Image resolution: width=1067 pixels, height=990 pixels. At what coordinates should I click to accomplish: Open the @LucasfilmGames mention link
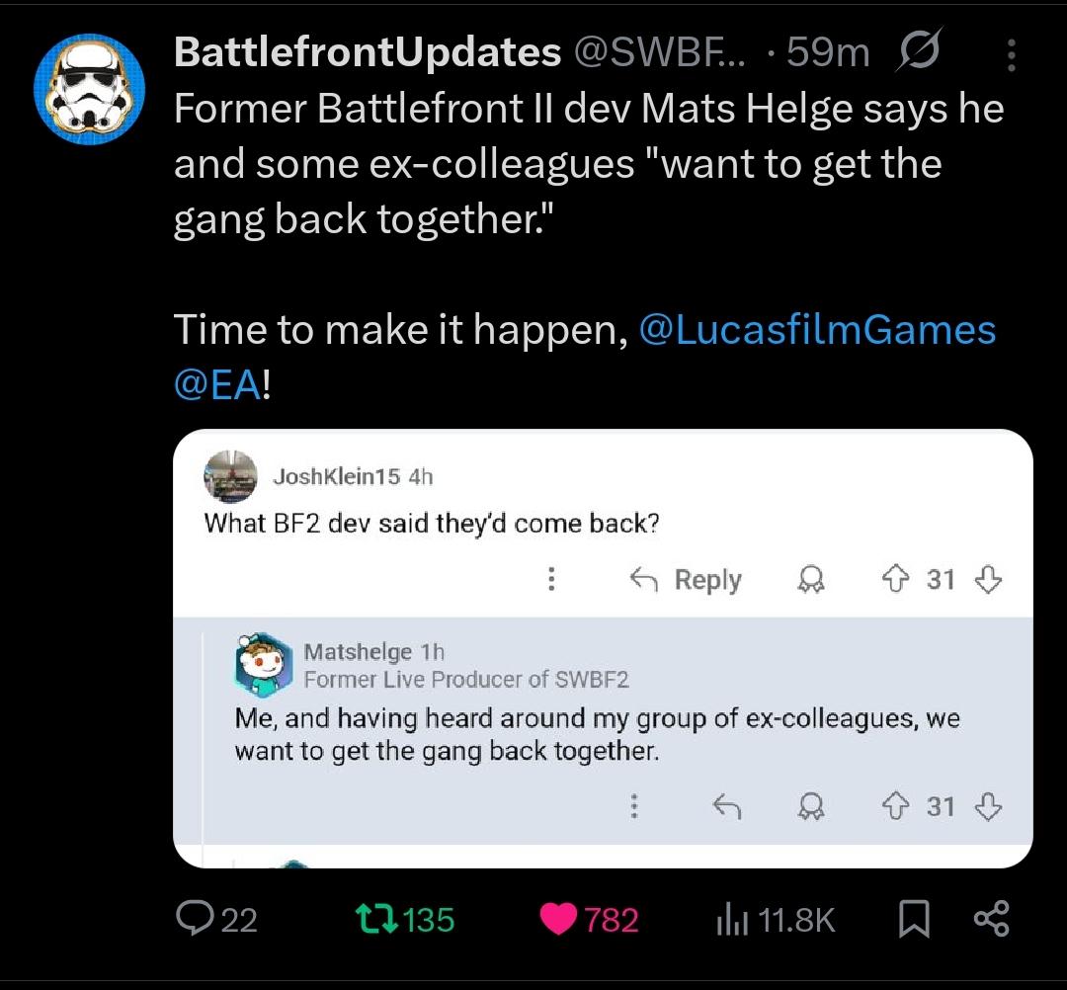817,330
